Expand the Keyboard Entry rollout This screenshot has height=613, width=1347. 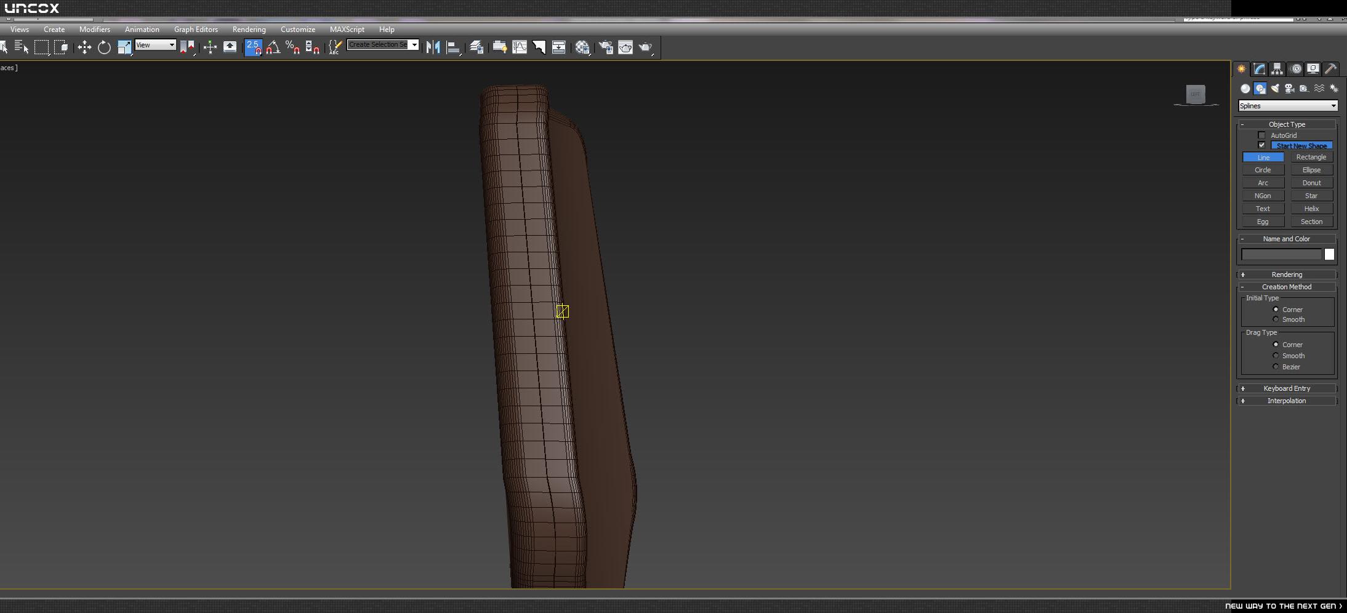point(1287,388)
